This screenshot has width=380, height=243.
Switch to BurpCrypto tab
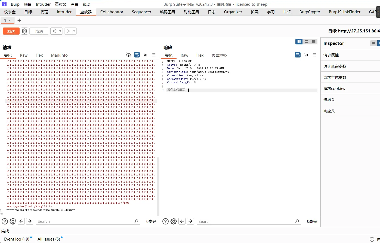coord(310,12)
